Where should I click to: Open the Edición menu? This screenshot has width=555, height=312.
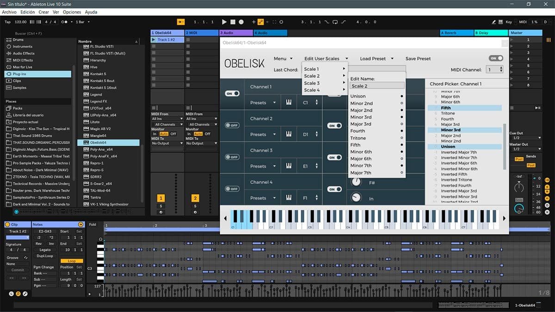28,12
